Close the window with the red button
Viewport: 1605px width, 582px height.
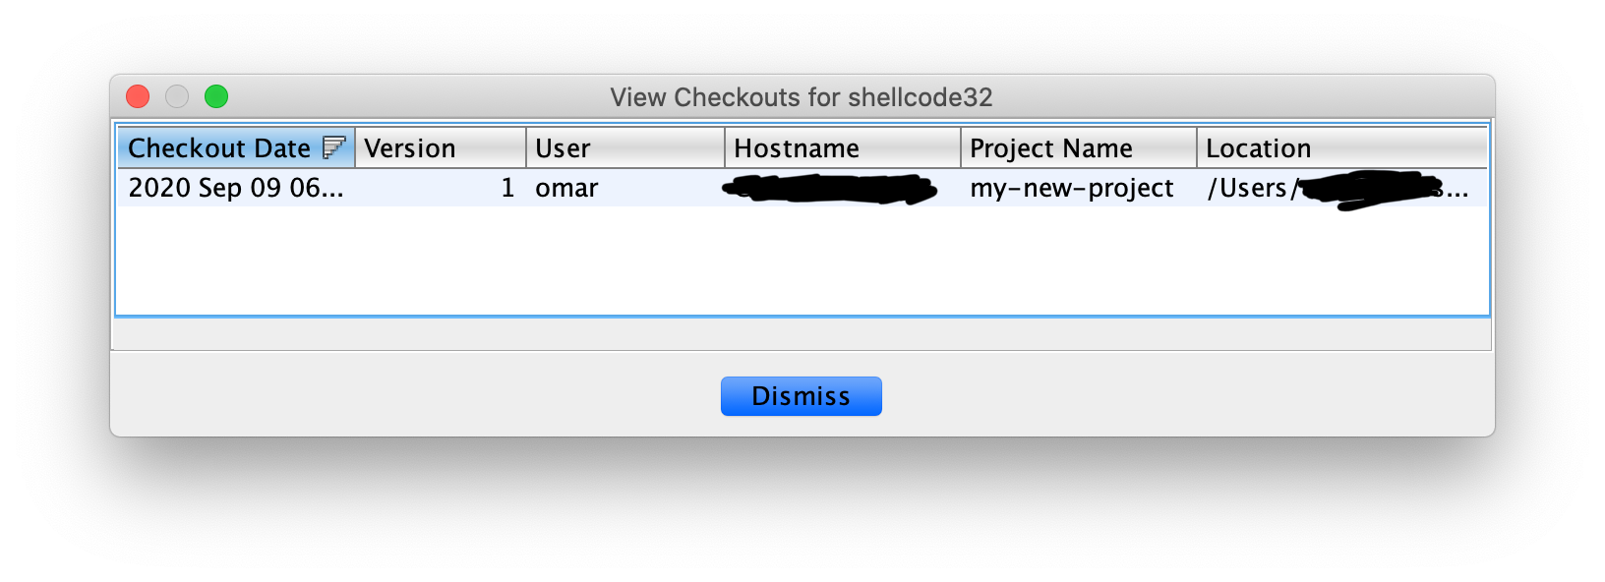[x=138, y=96]
